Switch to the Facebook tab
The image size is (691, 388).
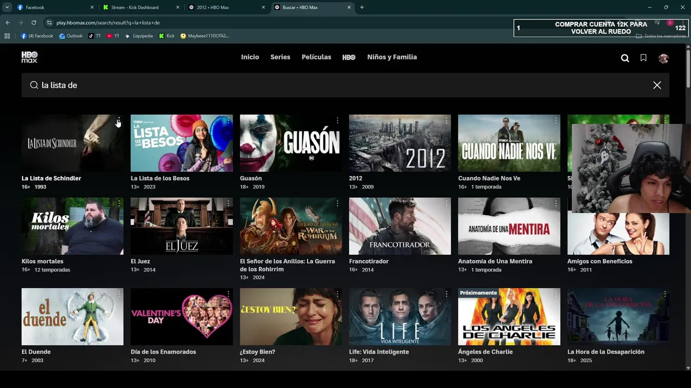coord(54,8)
